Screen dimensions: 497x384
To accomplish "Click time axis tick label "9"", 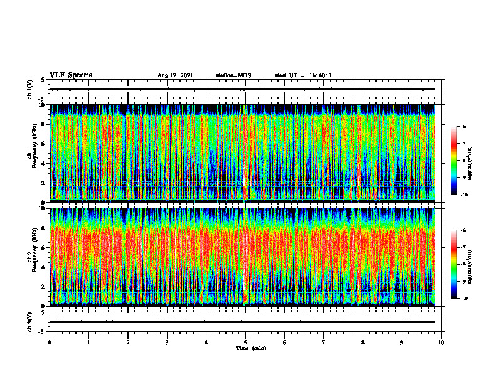I will pos(402,343).
